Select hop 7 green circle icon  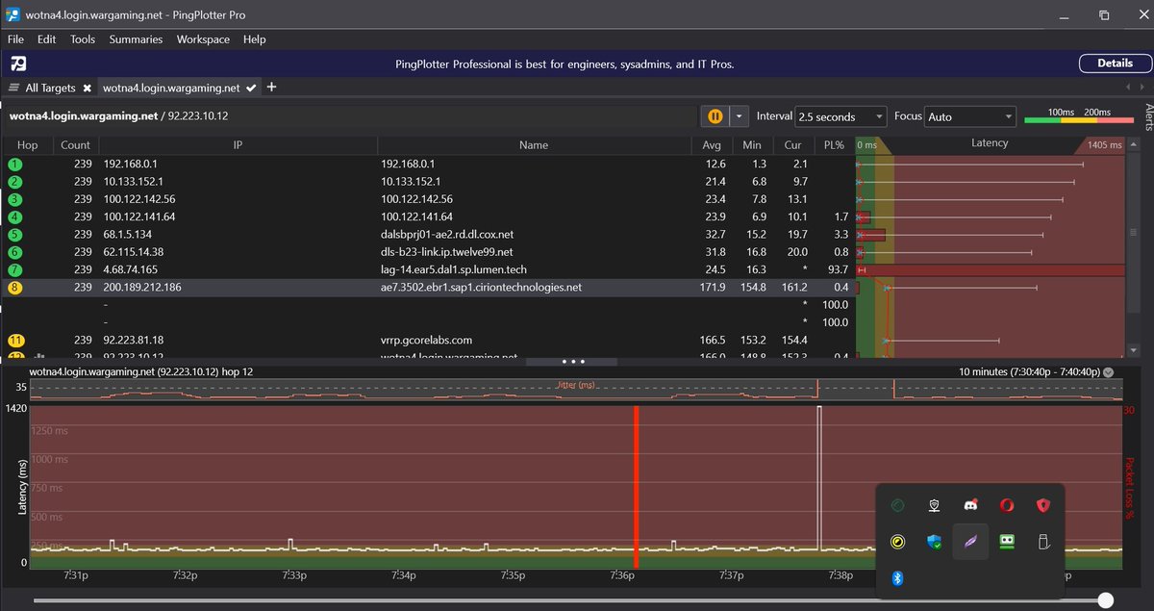pyautogui.click(x=14, y=269)
